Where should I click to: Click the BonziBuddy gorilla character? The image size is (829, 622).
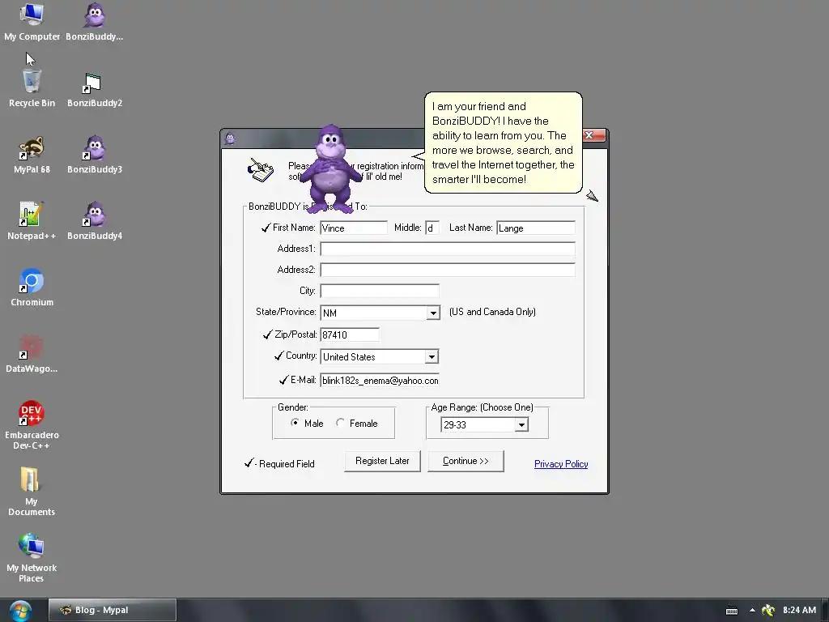330,169
